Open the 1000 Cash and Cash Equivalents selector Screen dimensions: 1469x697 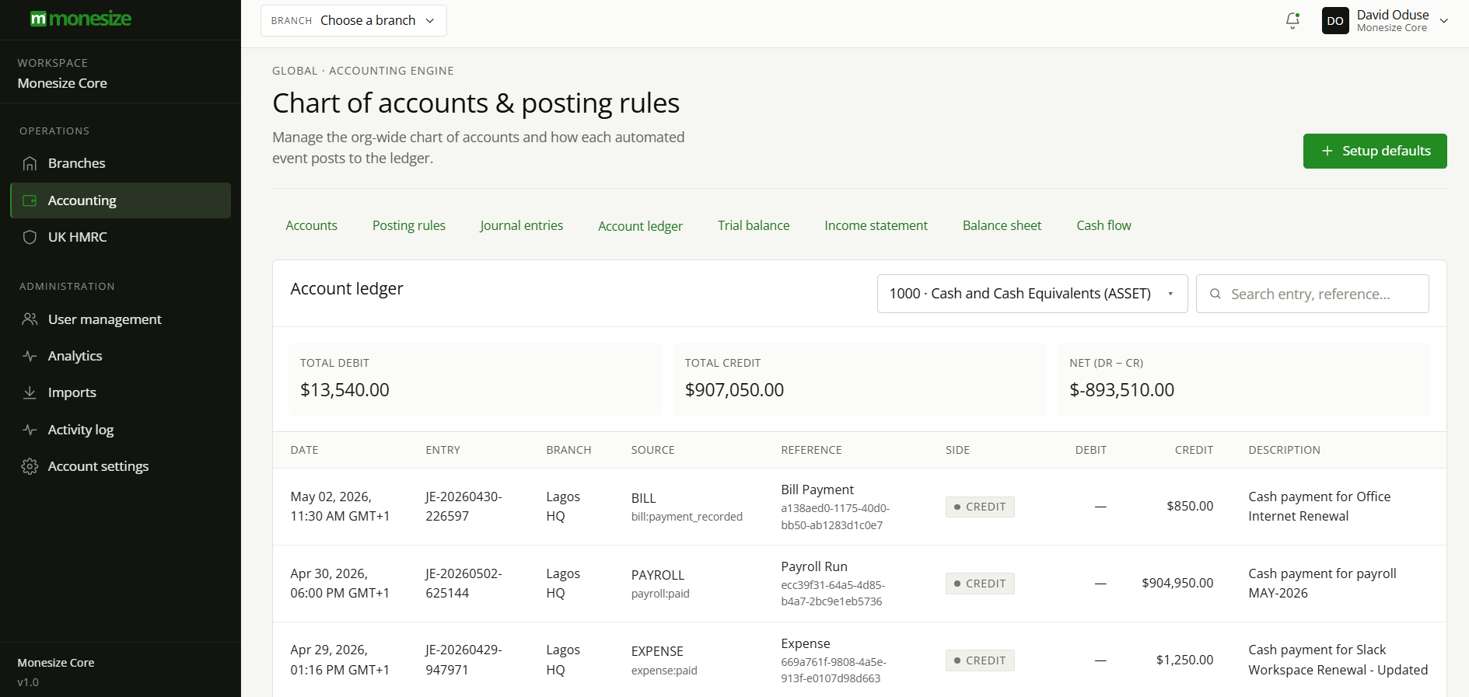1032,294
